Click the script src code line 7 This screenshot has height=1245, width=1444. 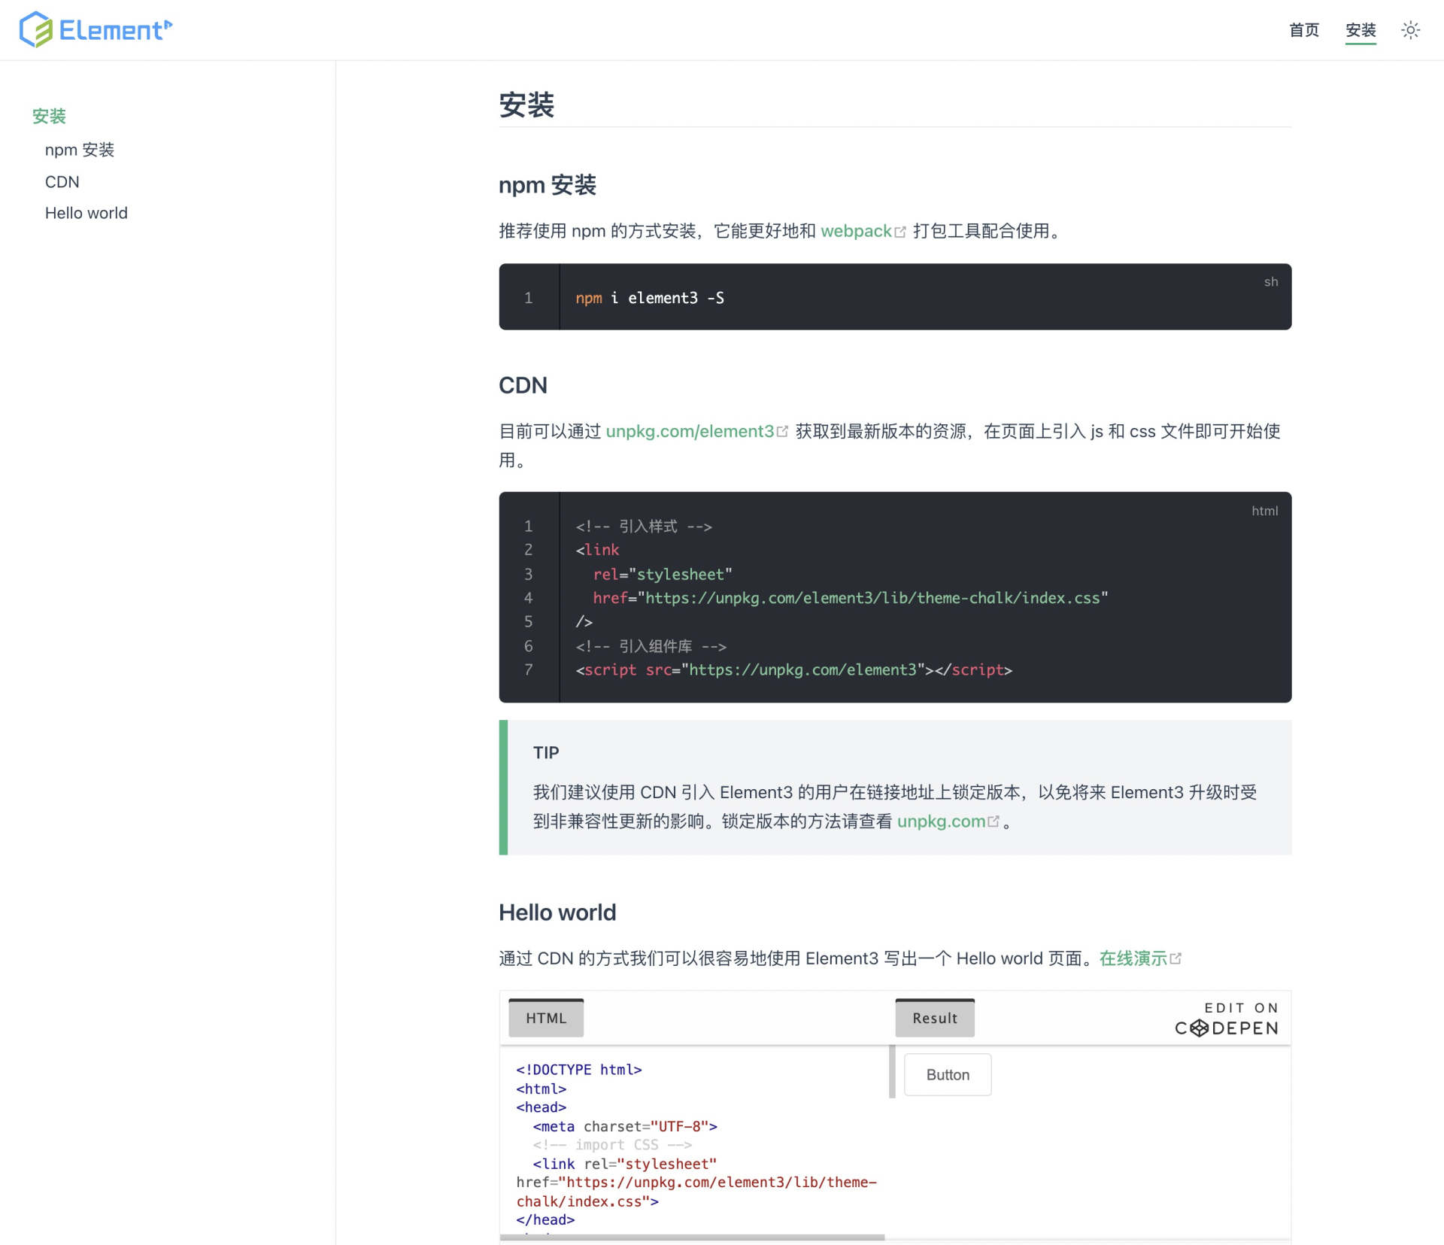794,670
